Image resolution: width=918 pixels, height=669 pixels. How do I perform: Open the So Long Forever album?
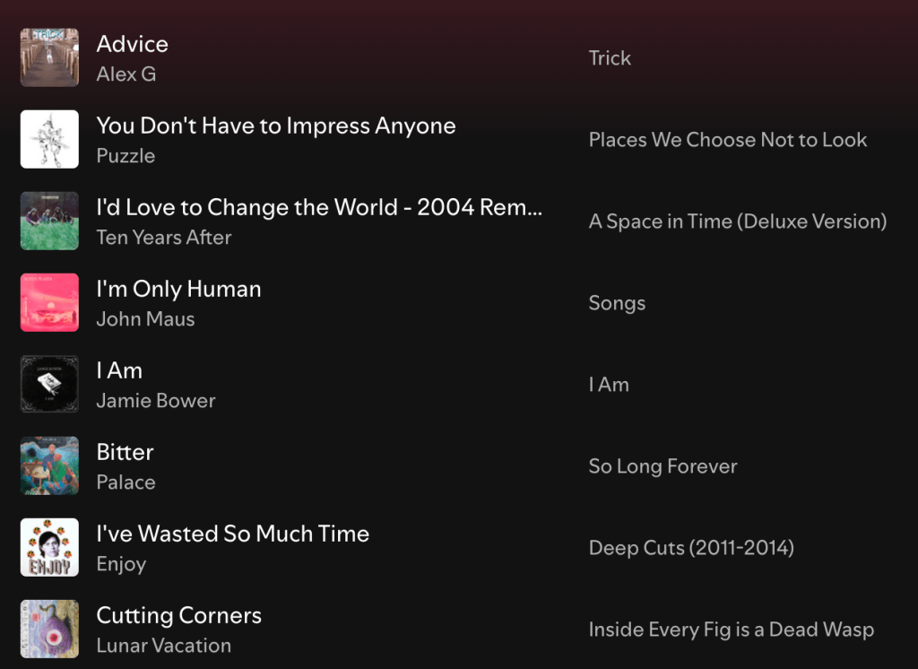(x=663, y=466)
